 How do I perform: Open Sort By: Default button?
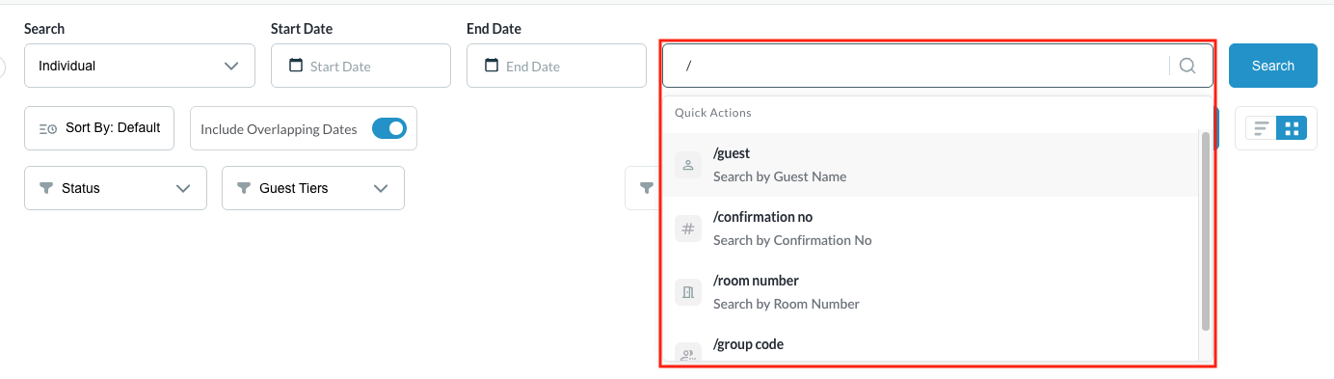99,128
